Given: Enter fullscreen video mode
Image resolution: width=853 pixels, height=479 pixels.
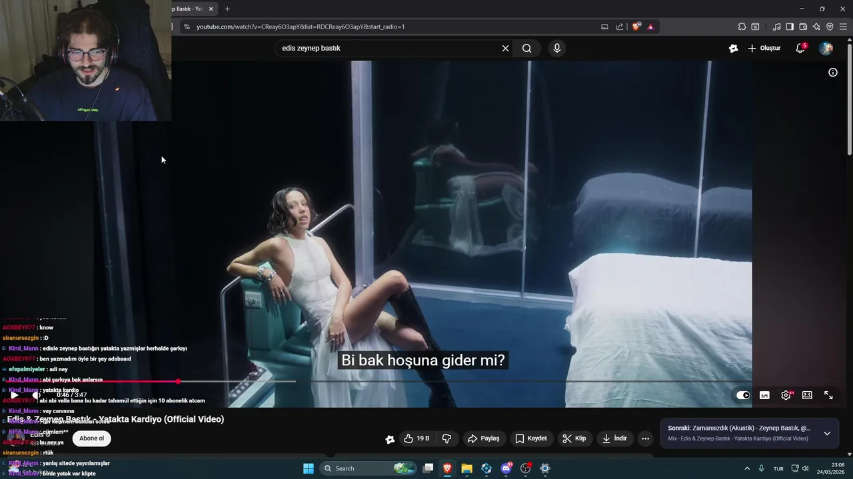Looking at the screenshot, I should 828,395.
